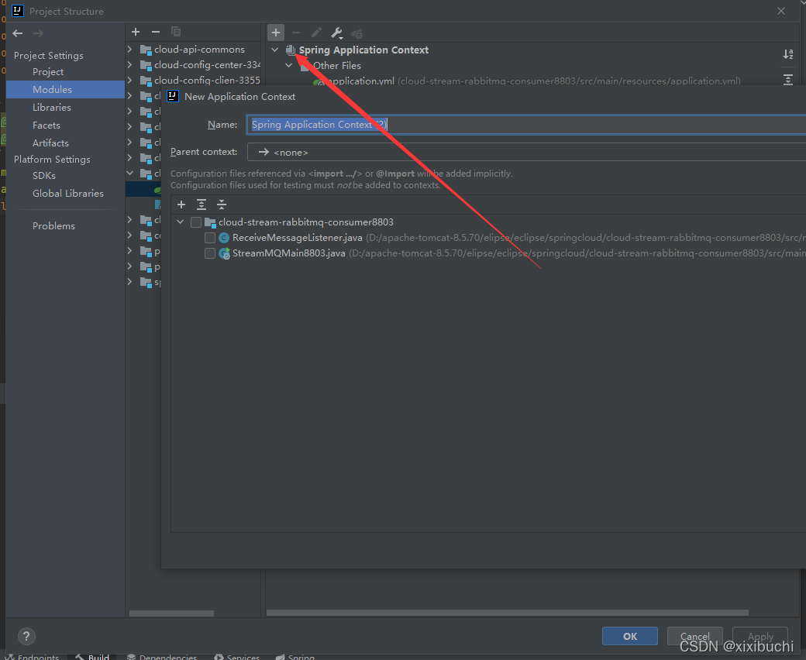Open Facets settings
Screen dimensions: 806x660
point(46,125)
